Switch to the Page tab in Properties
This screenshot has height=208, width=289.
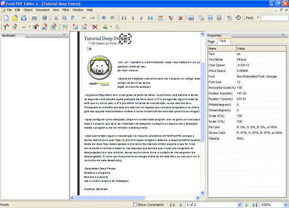pos(211,41)
